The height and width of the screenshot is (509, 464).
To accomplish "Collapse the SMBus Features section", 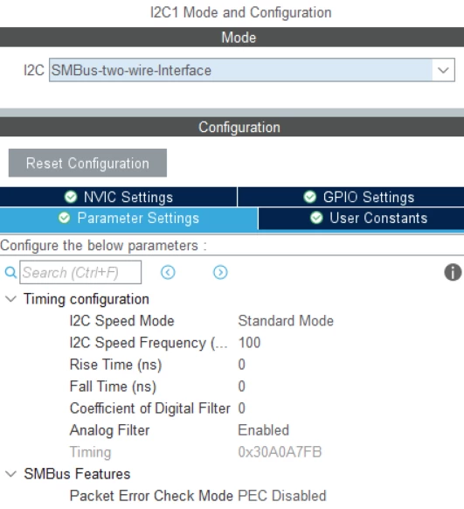I will coord(11,474).
